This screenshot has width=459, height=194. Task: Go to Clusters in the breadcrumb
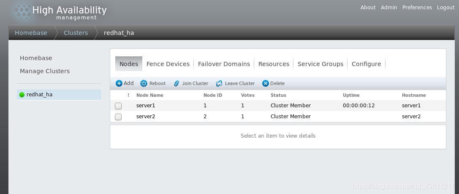[x=76, y=33]
